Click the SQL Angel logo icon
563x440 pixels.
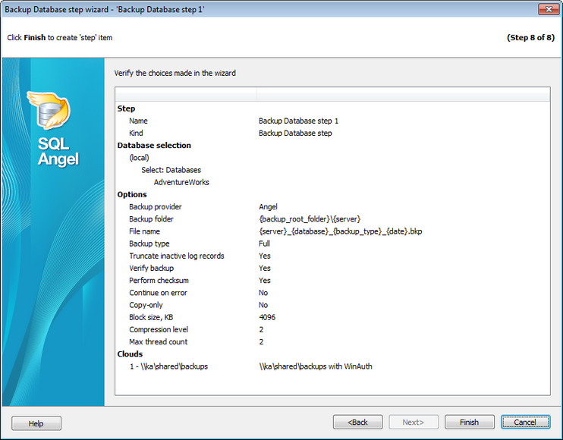tap(49, 111)
